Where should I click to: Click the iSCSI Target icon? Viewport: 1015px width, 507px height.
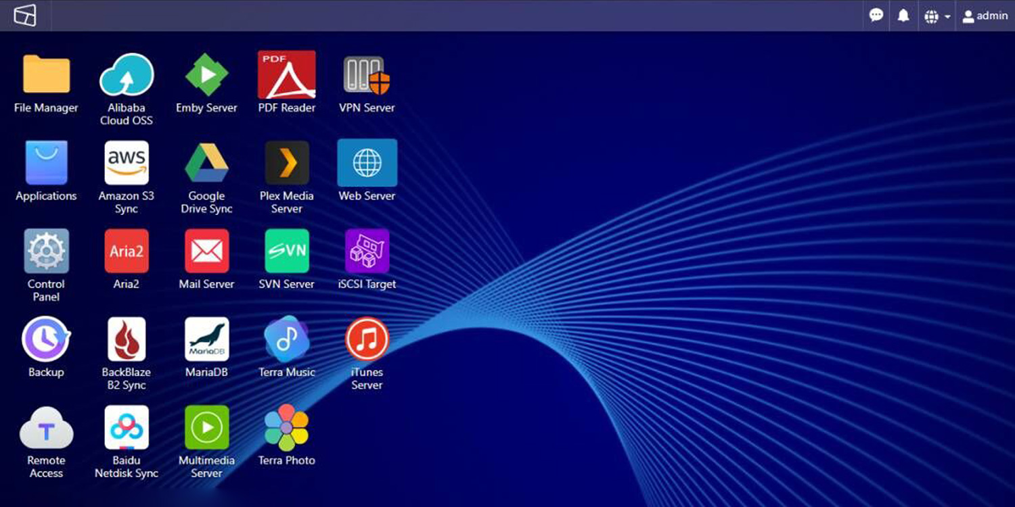[367, 251]
